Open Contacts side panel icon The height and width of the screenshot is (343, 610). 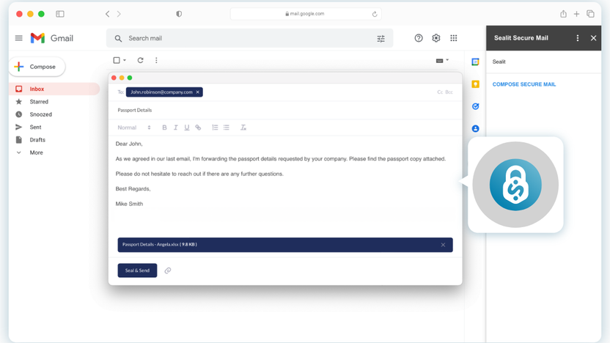(x=475, y=128)
